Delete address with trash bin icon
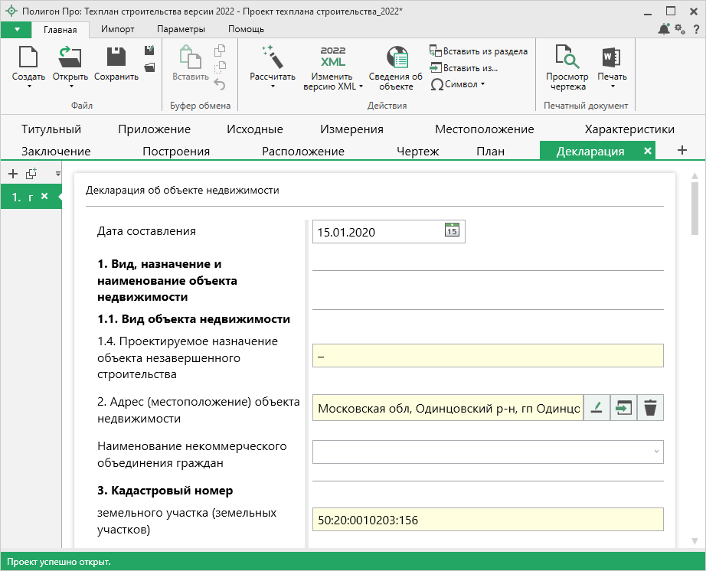 click(x=650, y=408)
